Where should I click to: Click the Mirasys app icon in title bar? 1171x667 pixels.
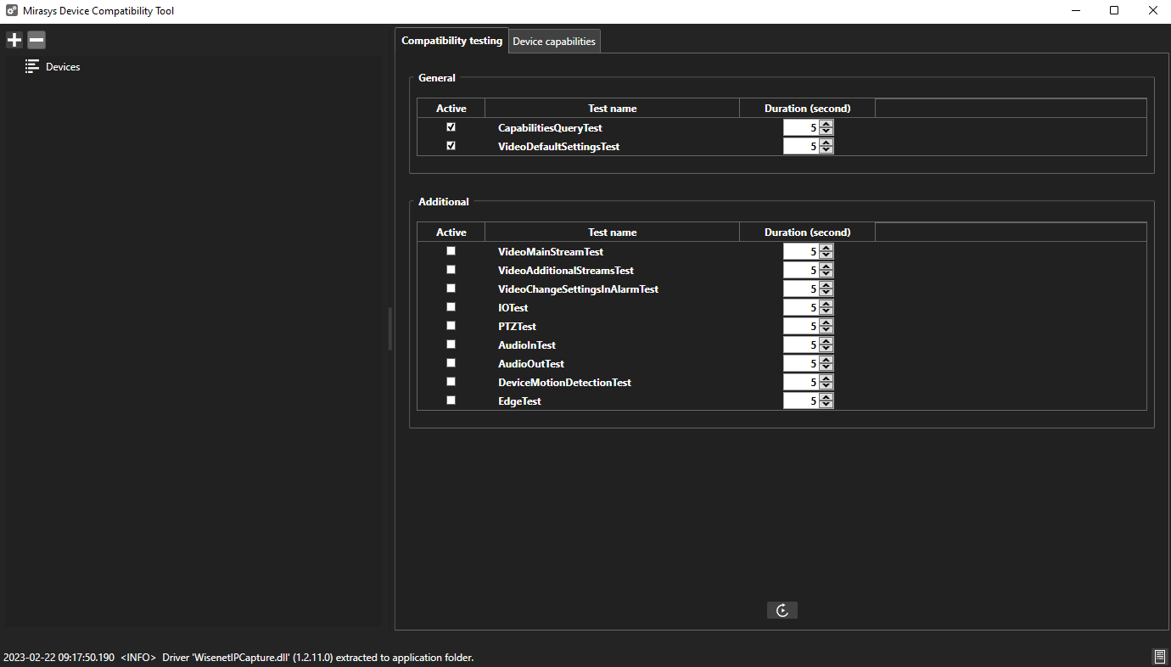coord(12,11)
